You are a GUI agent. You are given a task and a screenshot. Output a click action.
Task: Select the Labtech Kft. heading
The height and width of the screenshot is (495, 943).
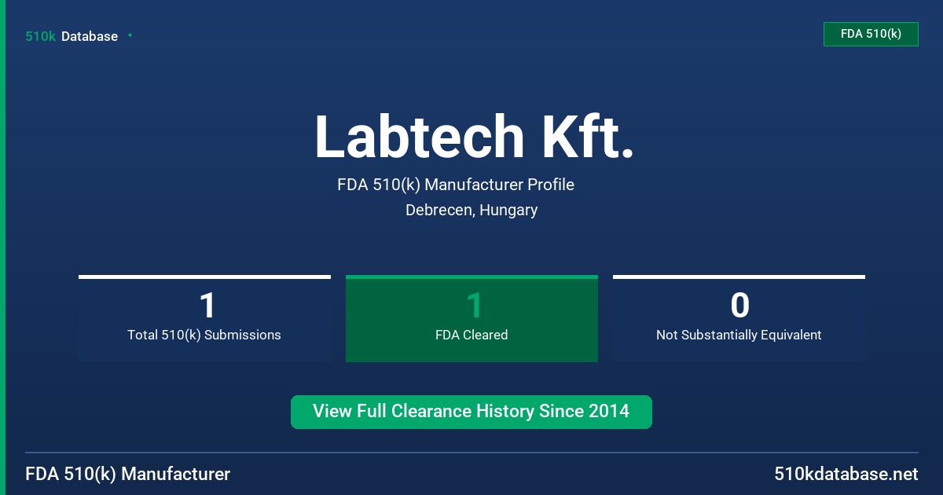click(x=474, y=137)
